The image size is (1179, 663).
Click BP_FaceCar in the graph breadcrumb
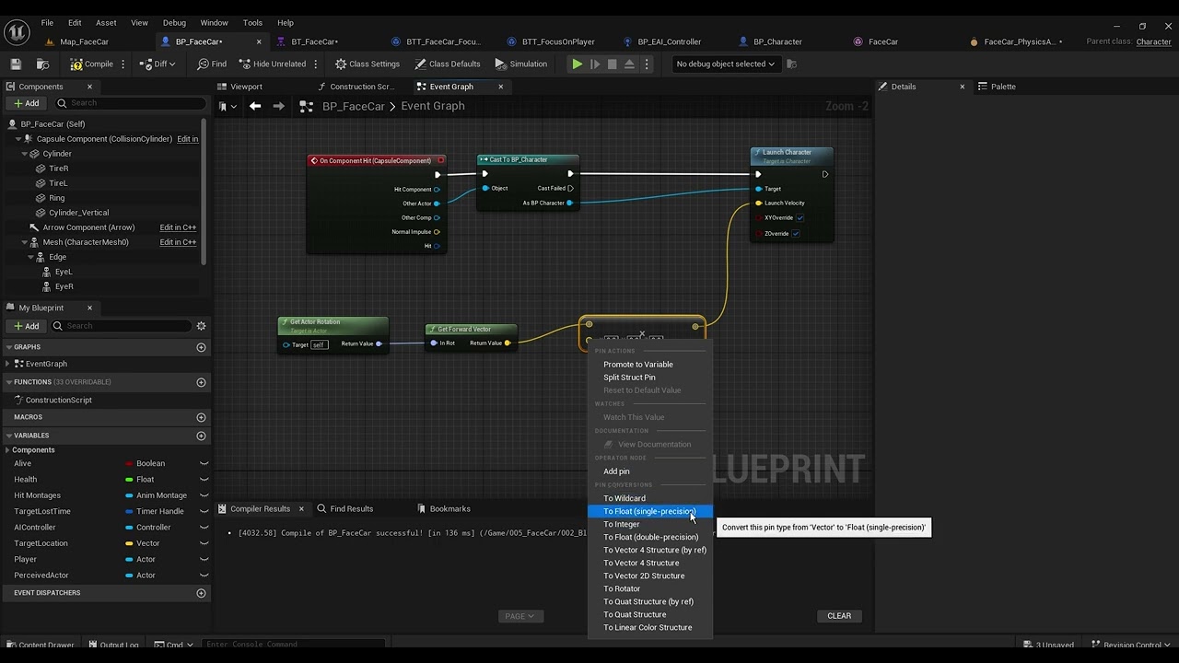pyautogui.click(x=354, y=107)
